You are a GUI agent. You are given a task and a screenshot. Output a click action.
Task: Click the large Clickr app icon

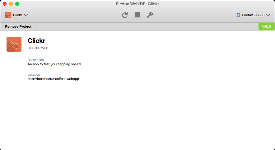tap(14, 44)
